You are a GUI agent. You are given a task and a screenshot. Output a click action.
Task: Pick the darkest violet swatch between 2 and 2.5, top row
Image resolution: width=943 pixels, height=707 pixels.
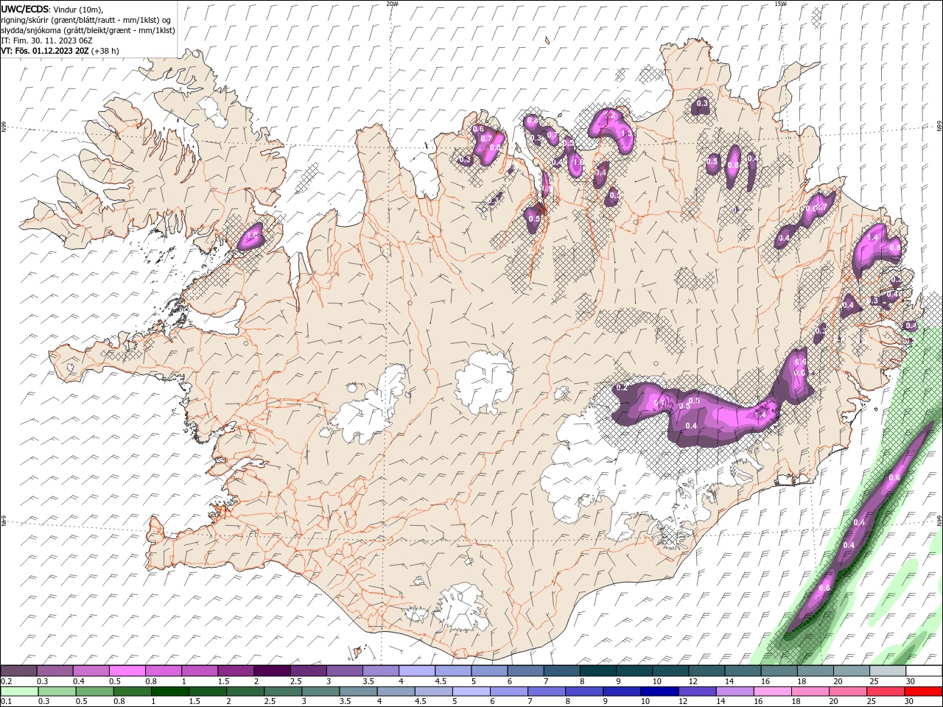(271, 671)
